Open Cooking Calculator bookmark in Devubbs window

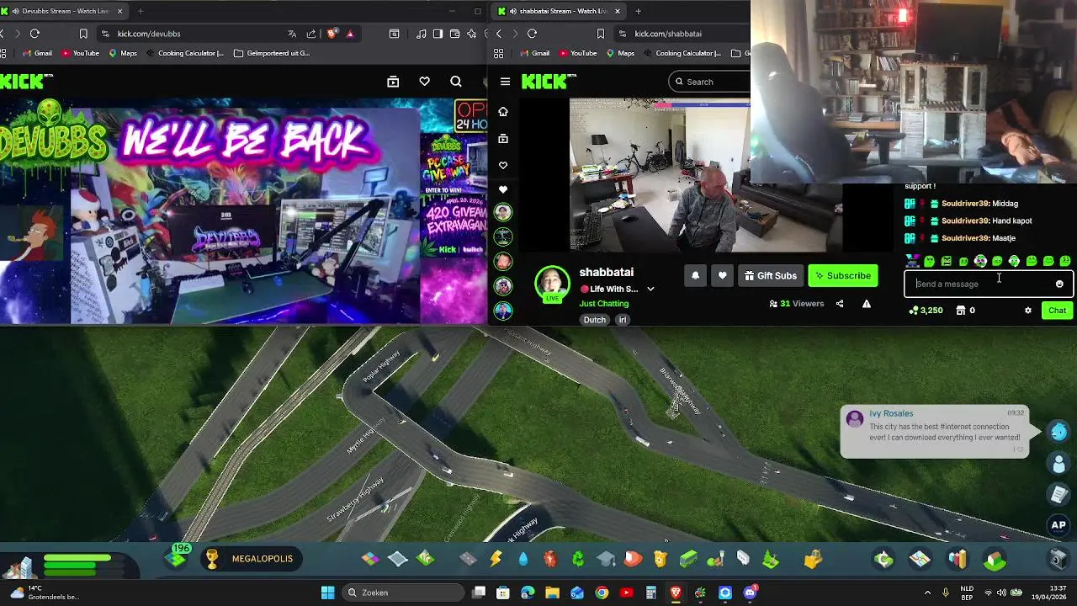coord(185,53)
